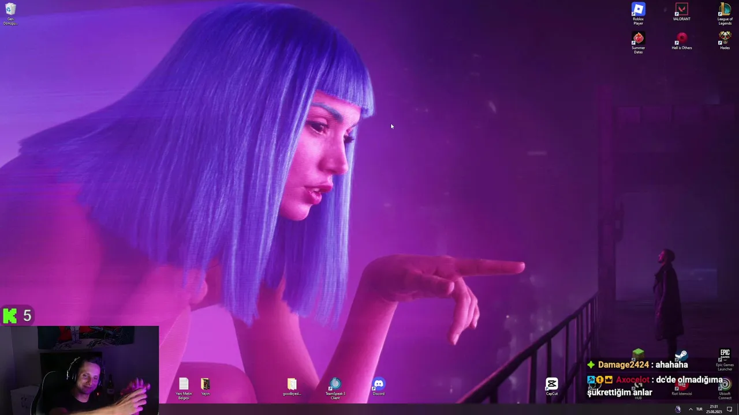Viewport: 739px width, 415px height.
Task: Open the VALORANT desktop shortcut
Action: pyautogui.click(x=681, y=12)
